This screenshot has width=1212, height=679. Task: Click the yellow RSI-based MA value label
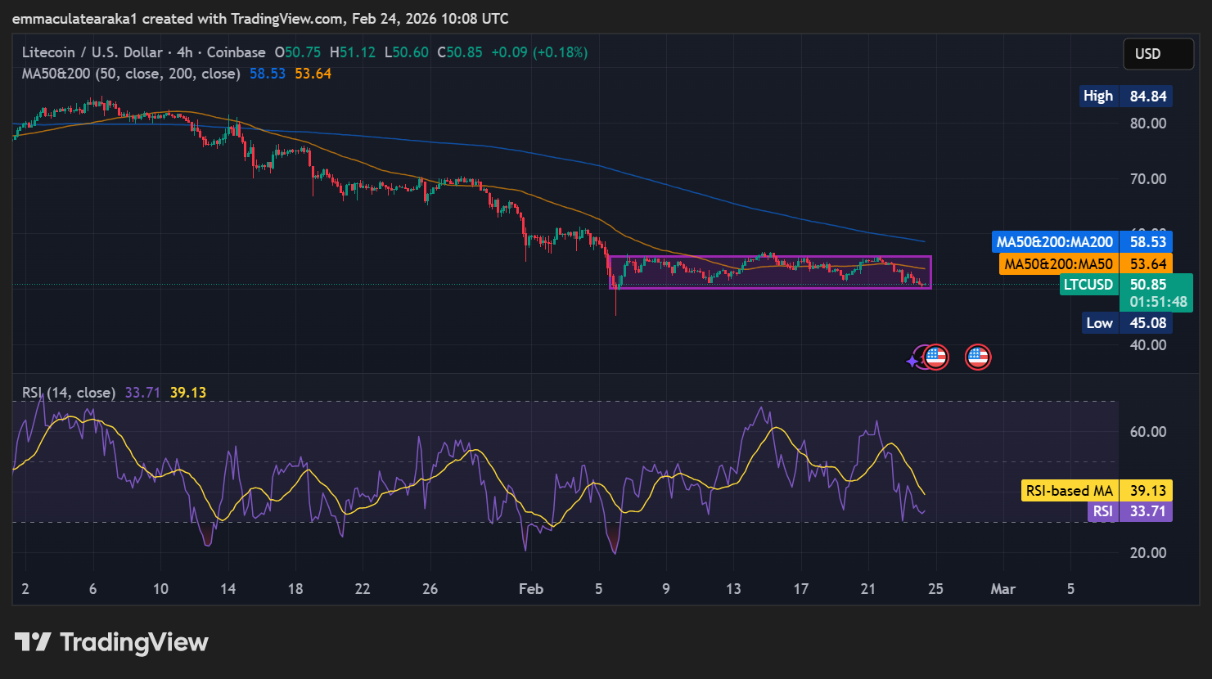tap(1097, 491)
